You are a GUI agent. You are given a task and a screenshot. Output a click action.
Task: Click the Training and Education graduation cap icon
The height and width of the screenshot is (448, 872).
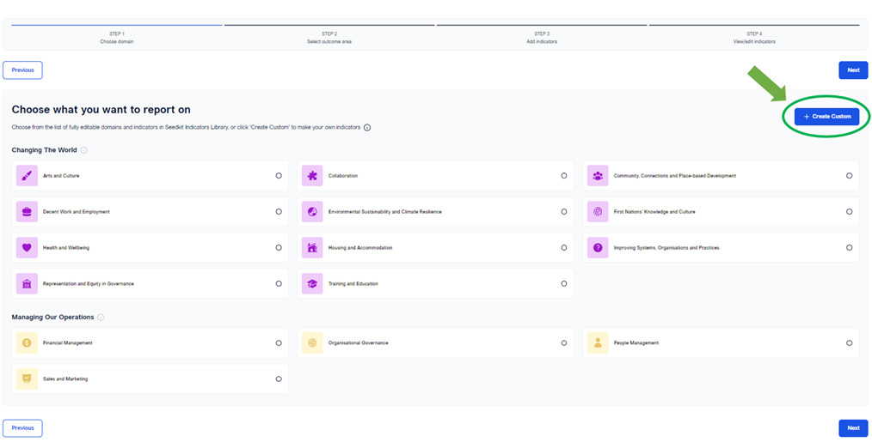tap(312, 284)
